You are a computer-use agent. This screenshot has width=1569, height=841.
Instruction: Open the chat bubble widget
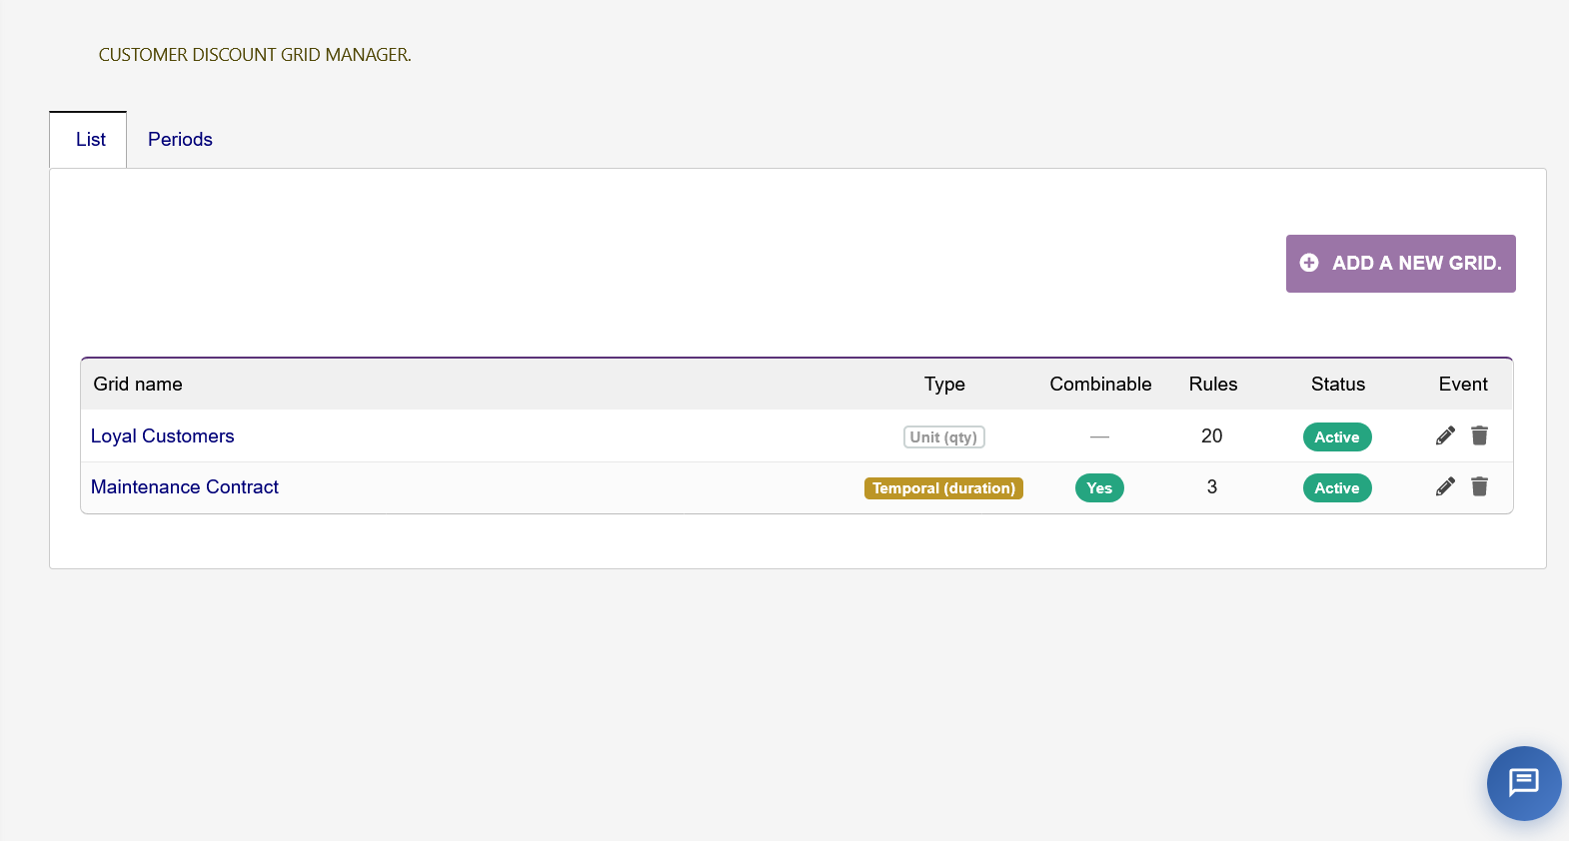[x=1524, y=783]
